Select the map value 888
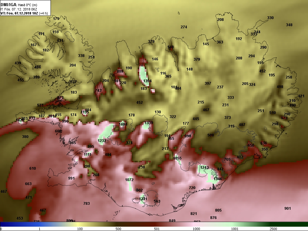 [x=120, y=71]
